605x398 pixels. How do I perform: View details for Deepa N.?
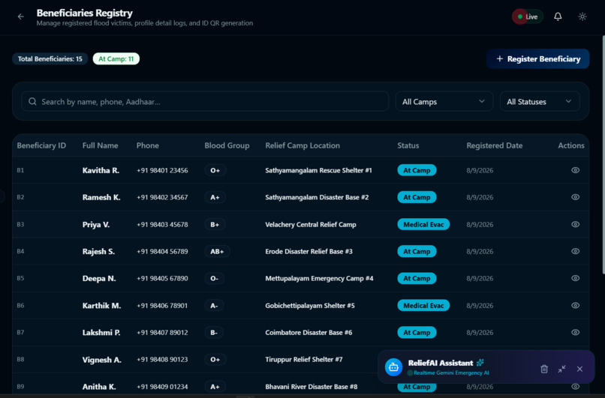(575, 278)
